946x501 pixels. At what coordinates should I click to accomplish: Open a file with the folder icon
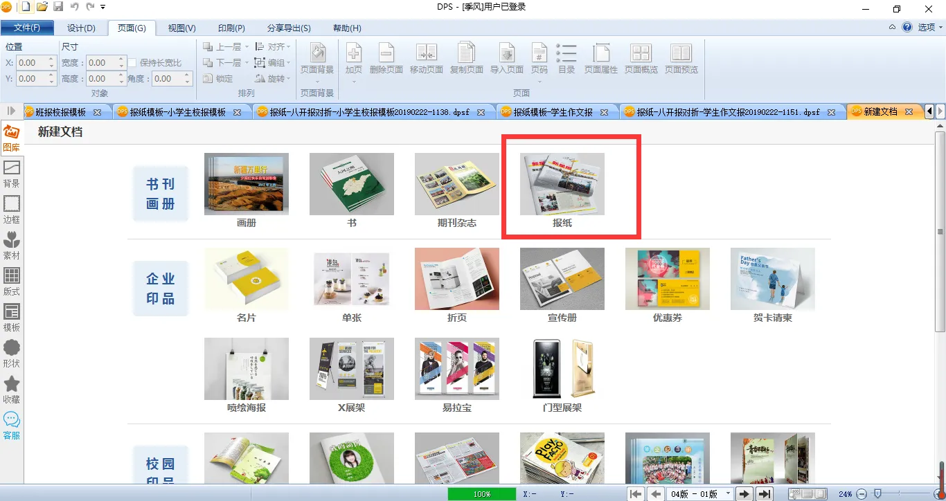pyautogui.click(x=42, y=7)
